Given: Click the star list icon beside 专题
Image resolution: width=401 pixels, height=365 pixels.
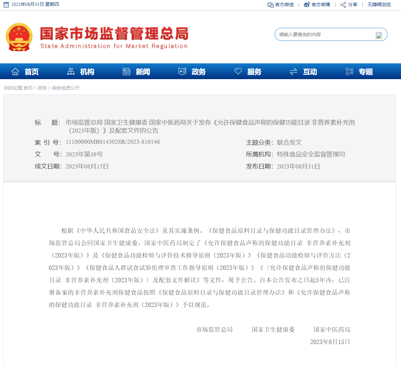Looking at the screenshot, I should pyautogui.click(x=349, y=72).
